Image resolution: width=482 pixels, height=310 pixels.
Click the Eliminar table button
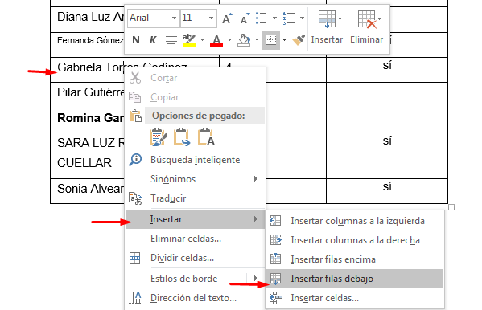pyautogui.click(x=366, y=27)
